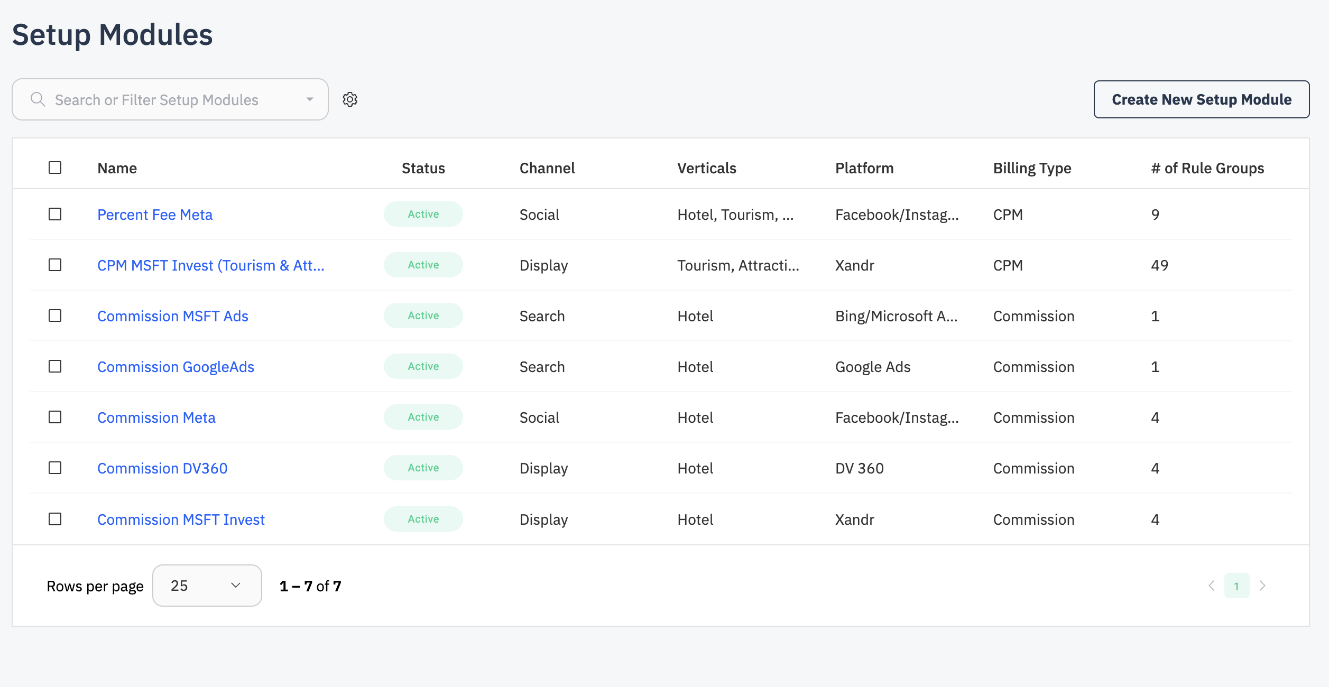Click the Name column header
Viewport: 1329px width, 687px height.
(x=117, y=168)
